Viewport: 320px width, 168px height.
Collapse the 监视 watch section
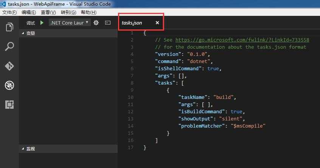click(x=29, y=149)
